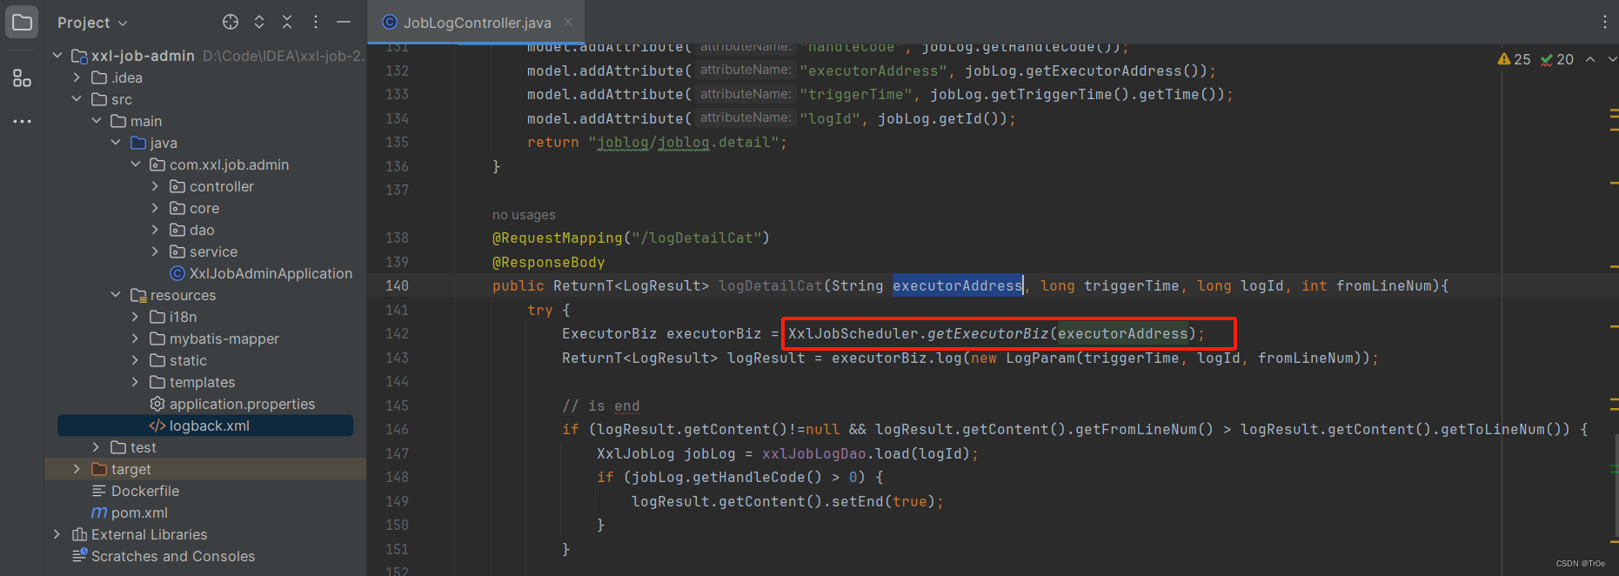Collapse the resources folder
The width and height of the screenshot is (1619, 576).
(116, 295)
